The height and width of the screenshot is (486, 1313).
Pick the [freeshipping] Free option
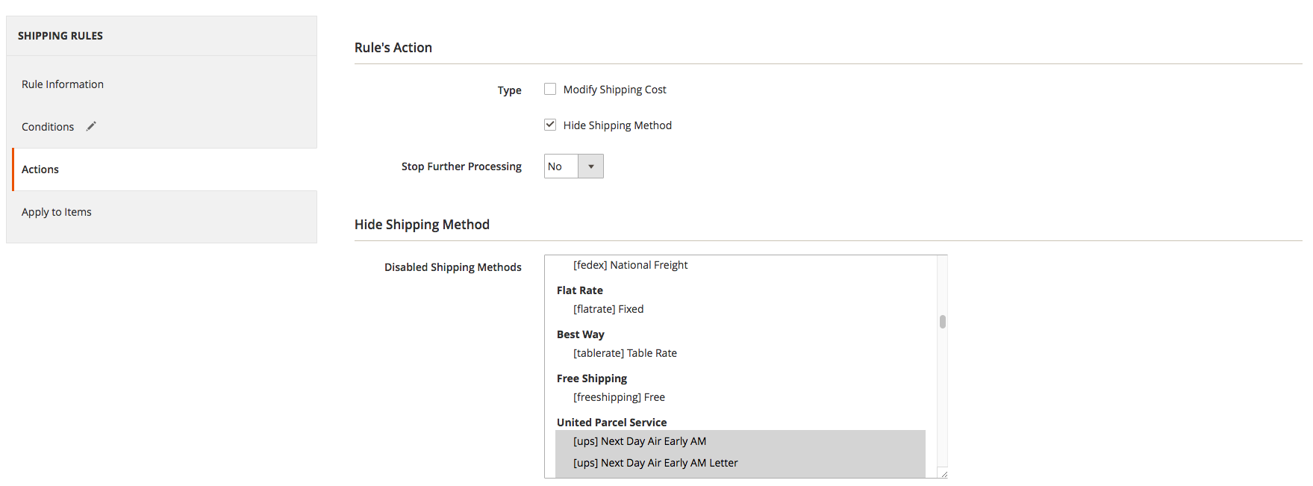pos(619,397)
